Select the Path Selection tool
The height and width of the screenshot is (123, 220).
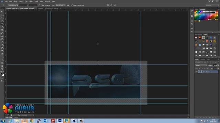coord(2,60)
